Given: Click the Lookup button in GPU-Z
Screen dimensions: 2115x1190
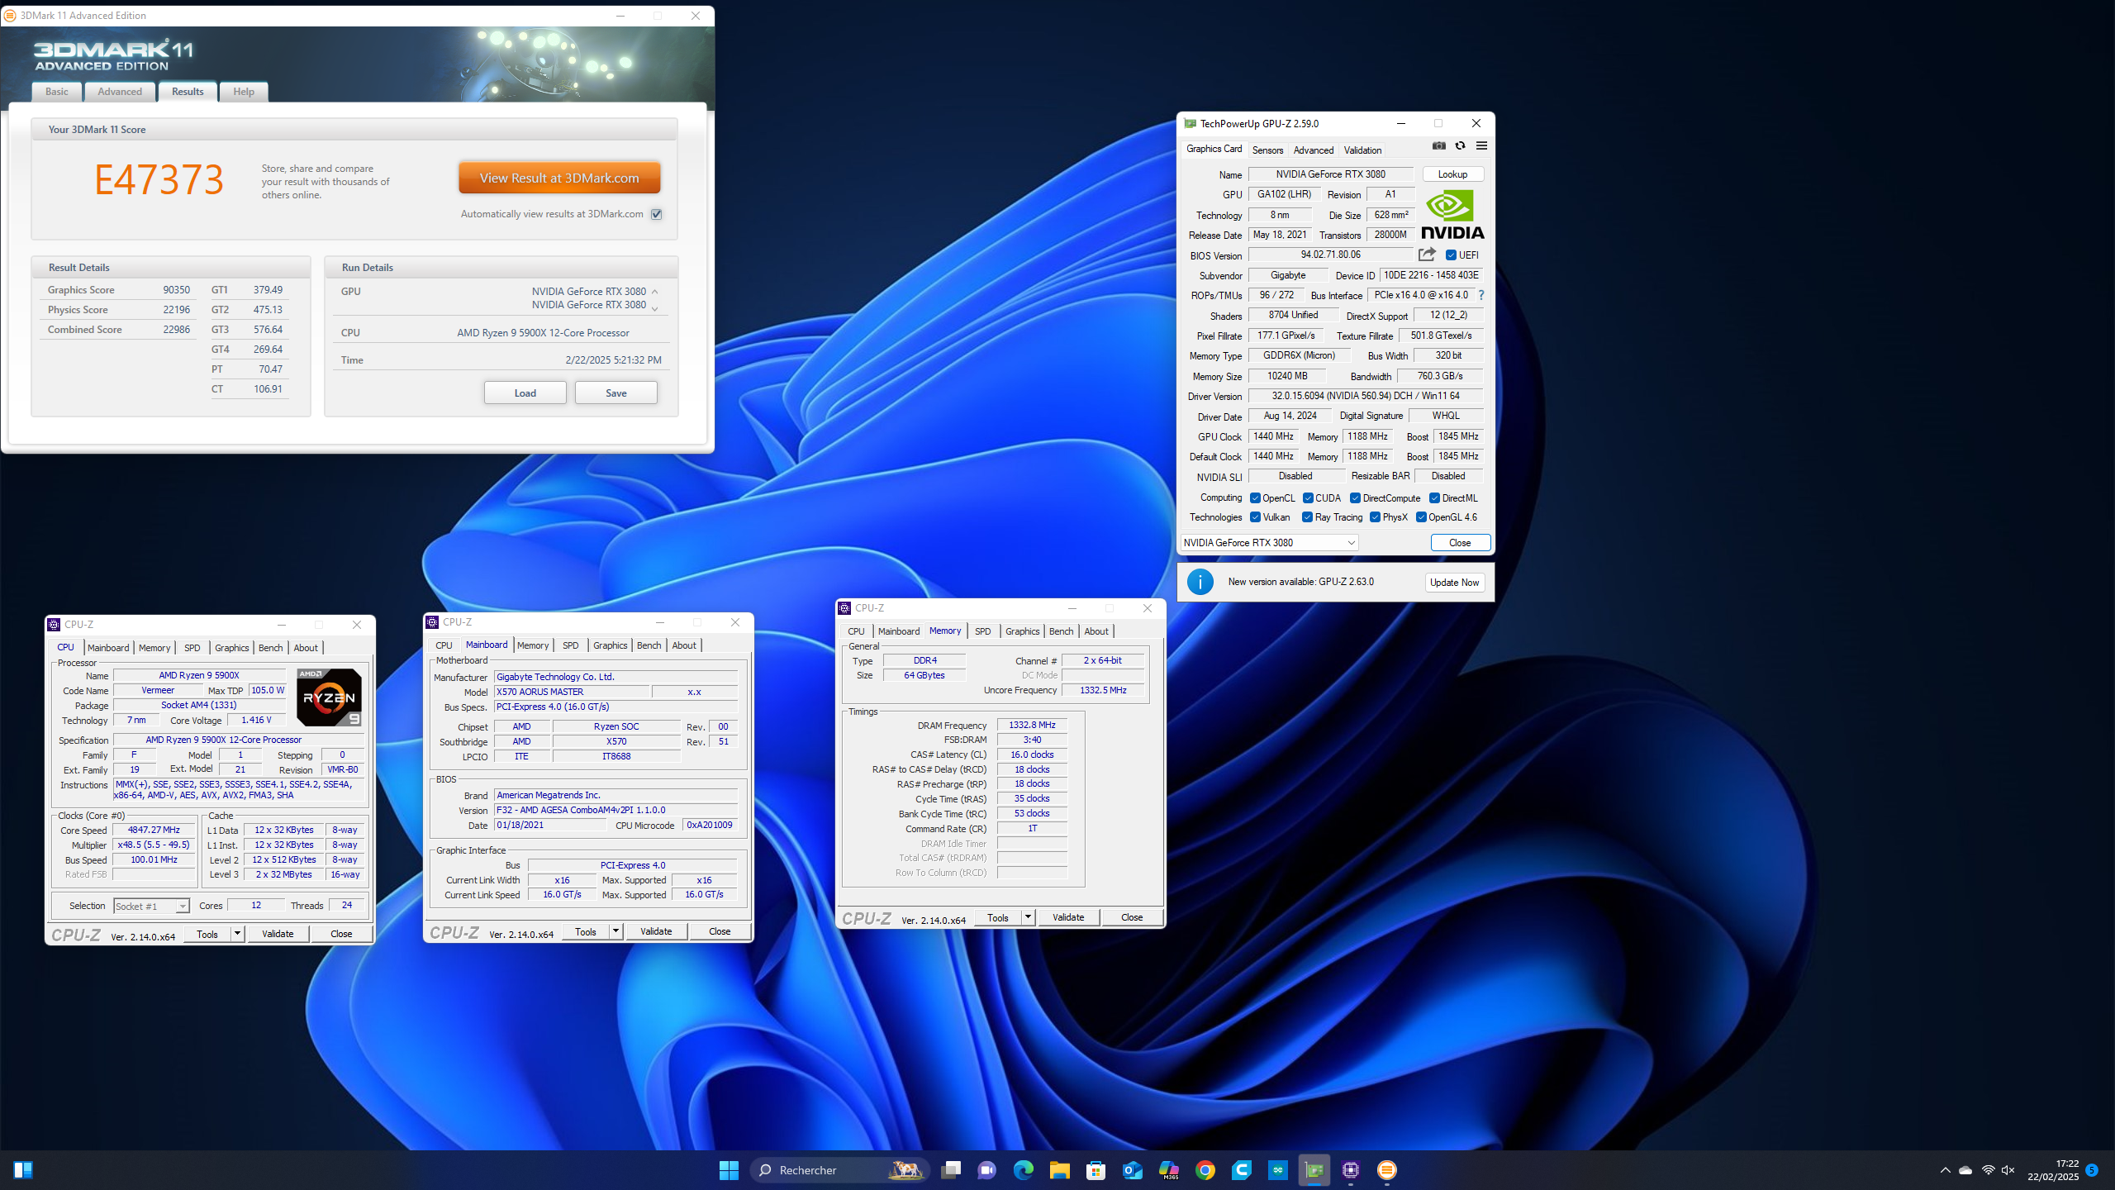Looking at the screenshot, I should click(x=1452, y=174).
